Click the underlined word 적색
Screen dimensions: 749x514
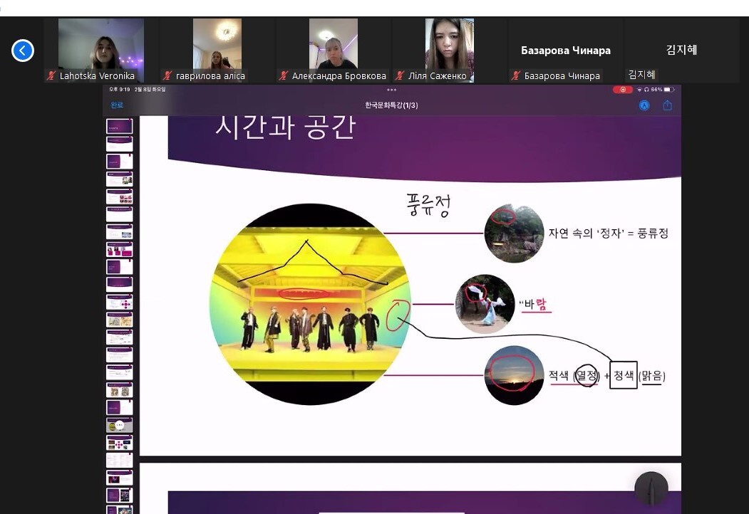tap(559, 376)
